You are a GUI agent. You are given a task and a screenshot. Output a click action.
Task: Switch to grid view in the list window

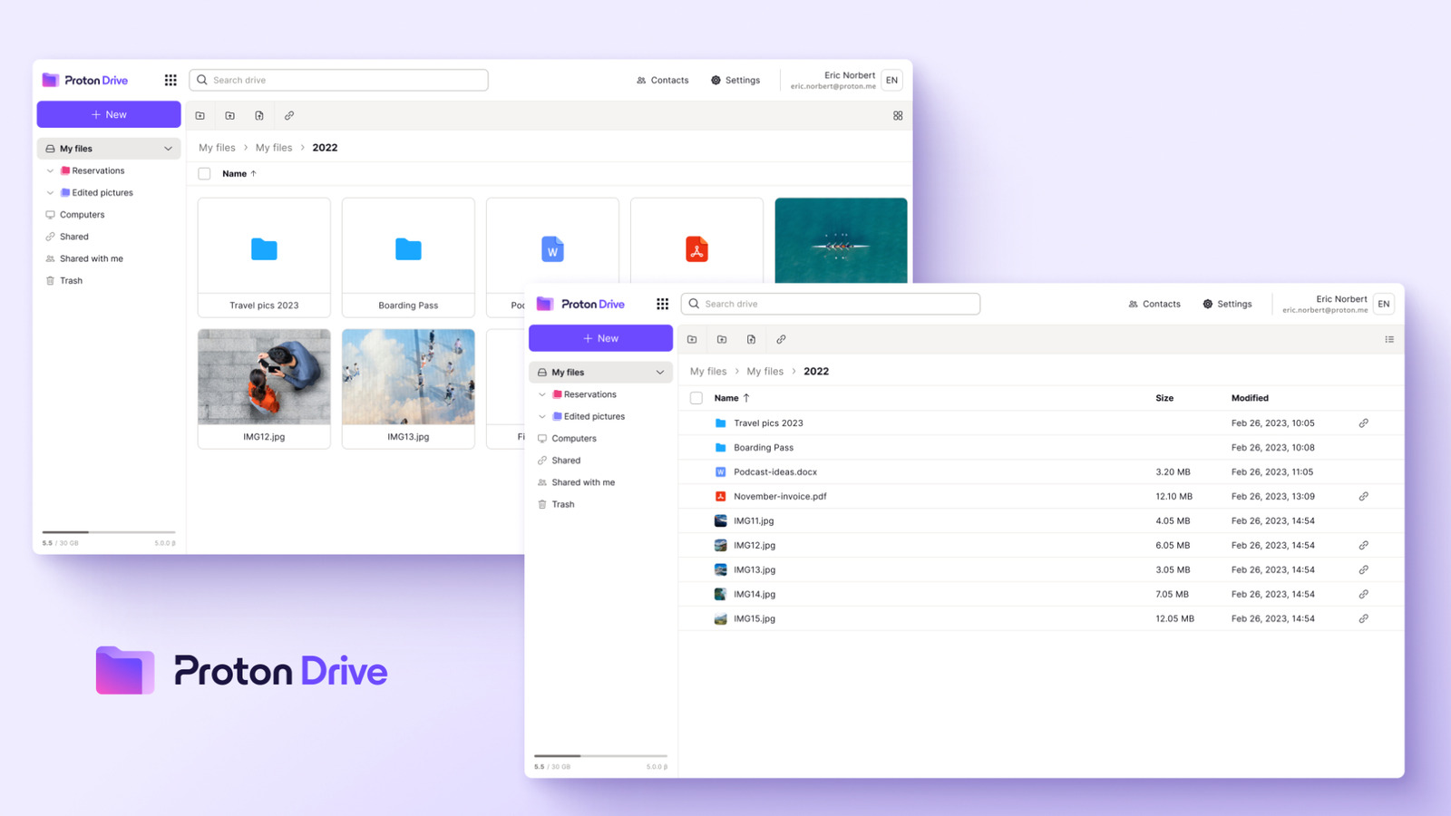coord(1389,339)
